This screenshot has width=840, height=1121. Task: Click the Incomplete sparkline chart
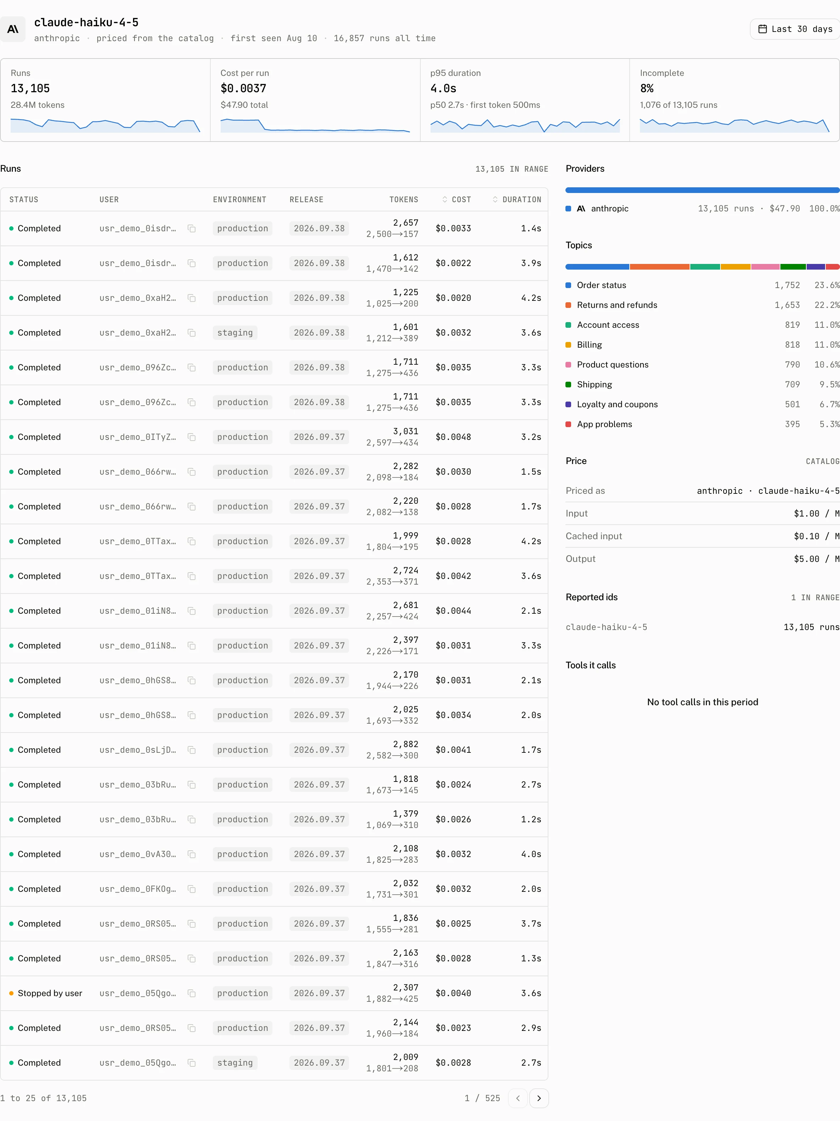[x=735, y=125]
